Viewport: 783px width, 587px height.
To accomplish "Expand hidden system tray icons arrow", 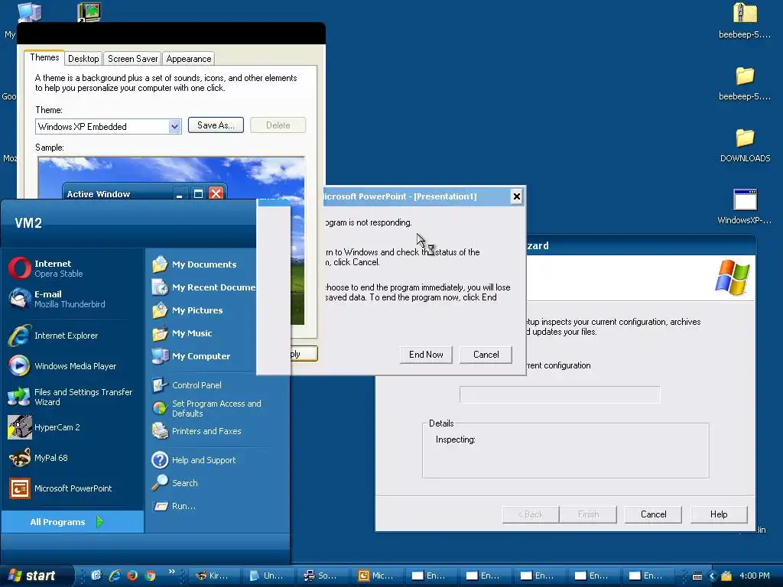I will point(712,576).
